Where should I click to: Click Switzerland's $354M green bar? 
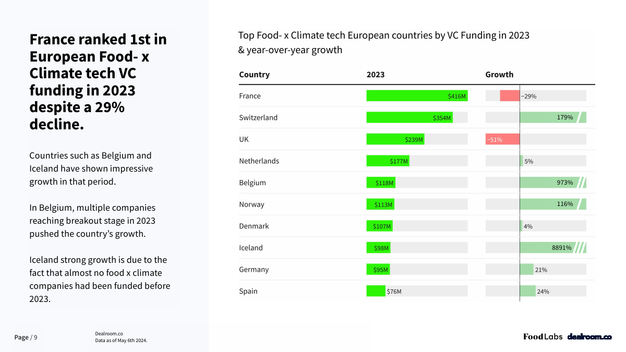[410, 117]
